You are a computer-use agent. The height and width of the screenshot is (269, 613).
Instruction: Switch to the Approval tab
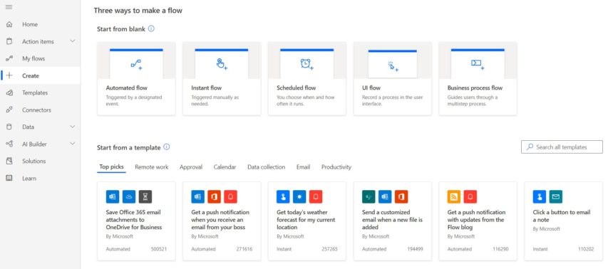pos(191,167)
